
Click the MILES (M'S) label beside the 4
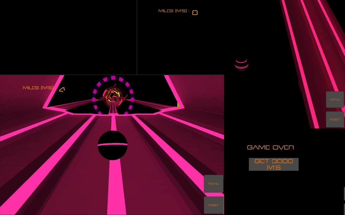(39, 88)
